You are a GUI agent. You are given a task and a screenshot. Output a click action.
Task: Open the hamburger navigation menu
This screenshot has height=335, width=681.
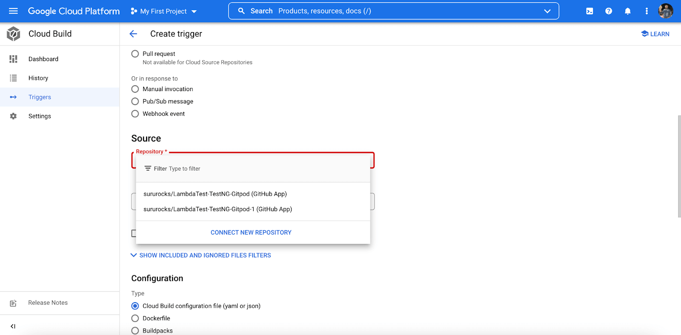pos(13,11)
